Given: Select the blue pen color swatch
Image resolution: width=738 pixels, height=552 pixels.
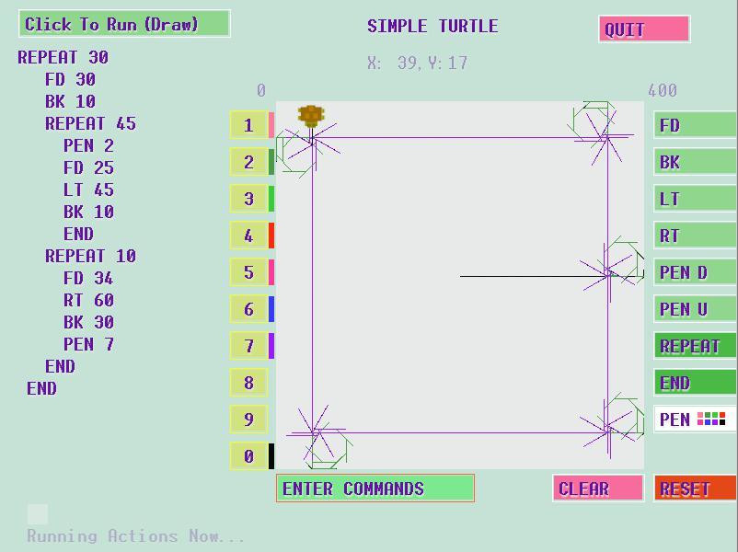Looking at the screenshot, I should pos(271,309).
